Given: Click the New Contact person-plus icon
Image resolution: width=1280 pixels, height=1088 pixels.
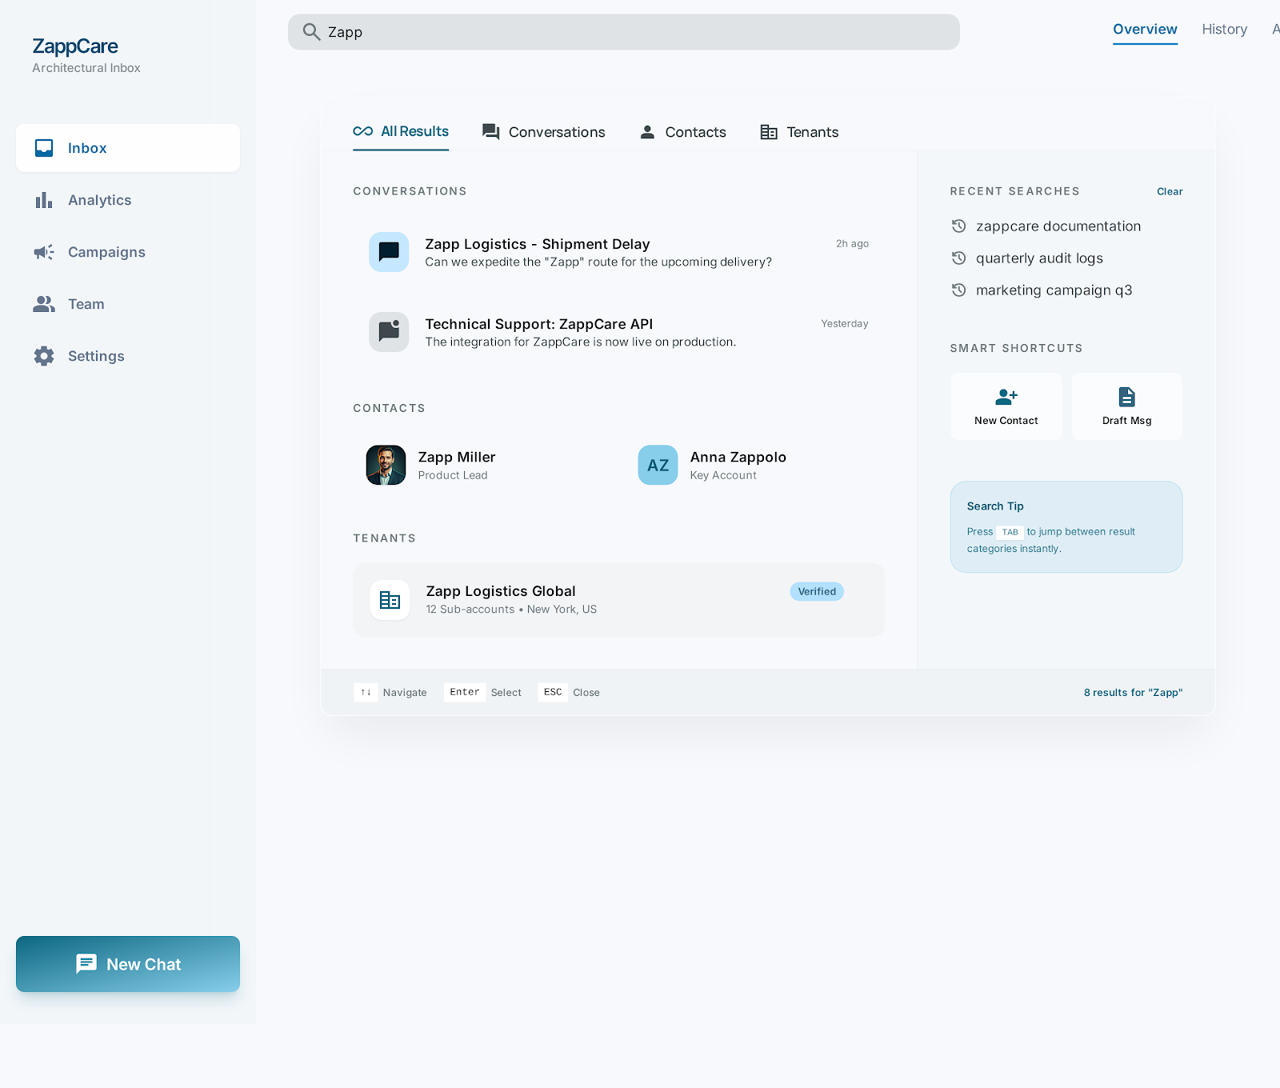Looking at the screenshot, I should 1006,397.
